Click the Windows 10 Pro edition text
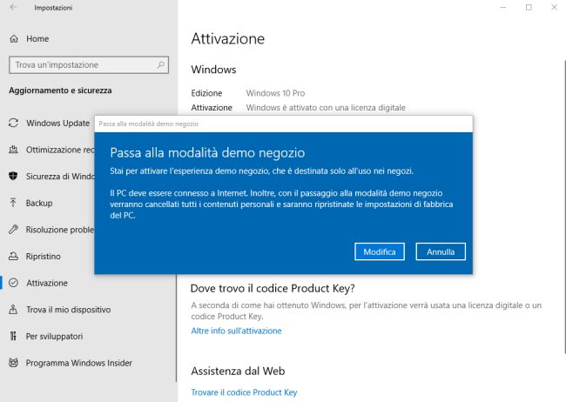 click(x=275, y=93)
